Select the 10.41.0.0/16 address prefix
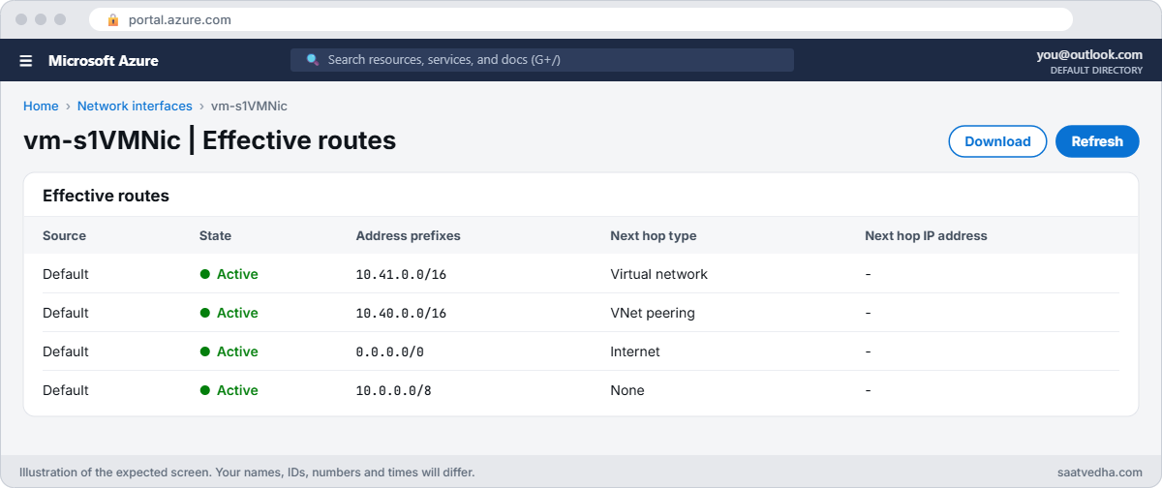Image resolution: width=1162 pixels, height=488 pixels. click(401, 274)
